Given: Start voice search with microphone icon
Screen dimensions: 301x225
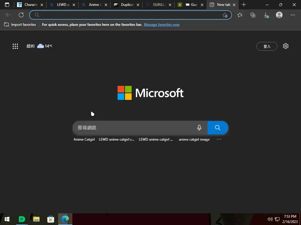Looking at the screenshot, I should point(199,128).
